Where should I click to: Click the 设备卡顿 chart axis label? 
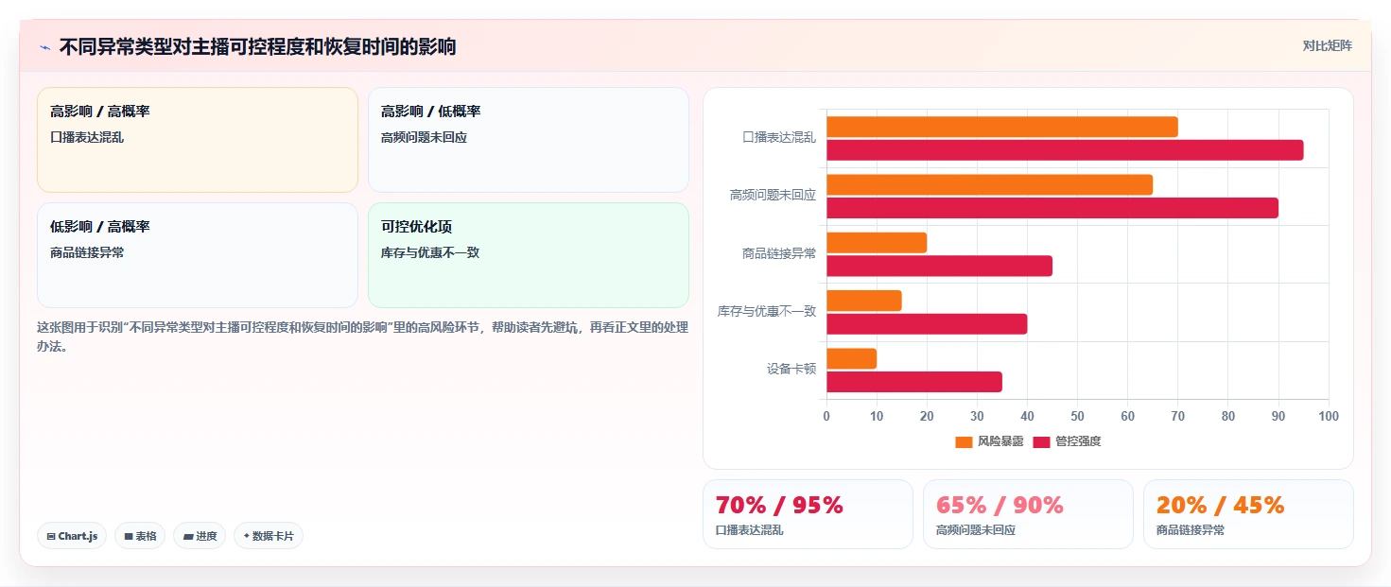coord(791,369)
